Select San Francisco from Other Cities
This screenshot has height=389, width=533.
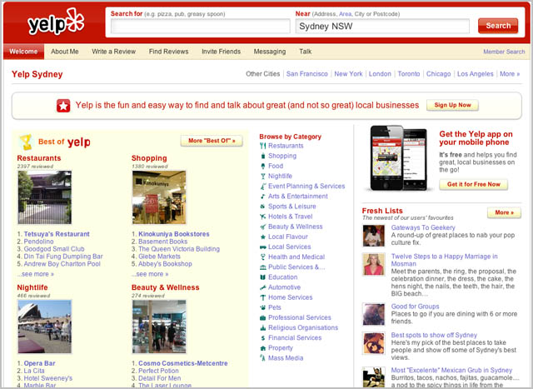(307, 74)
